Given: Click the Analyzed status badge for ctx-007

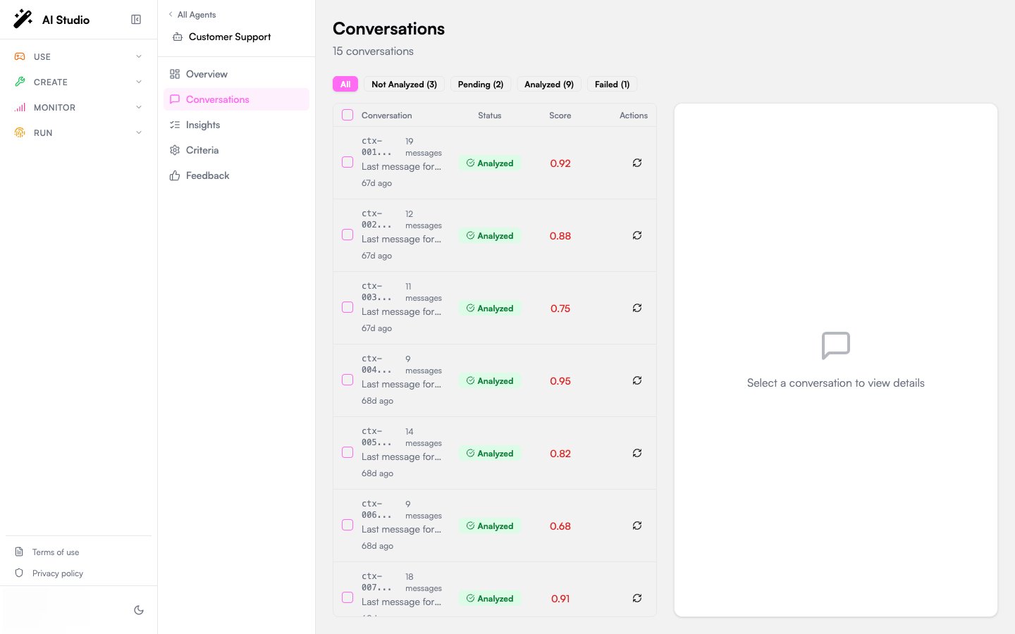Looking at the screenshot, I should click(x=490, y=599).
